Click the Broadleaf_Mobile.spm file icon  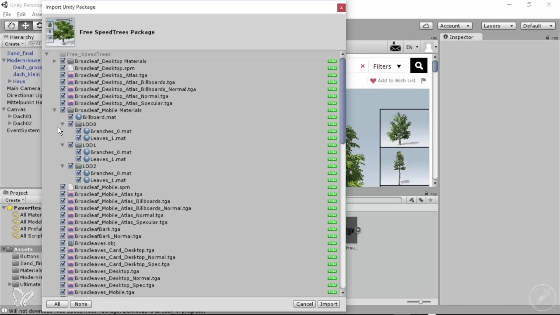[x=71, y=187]
